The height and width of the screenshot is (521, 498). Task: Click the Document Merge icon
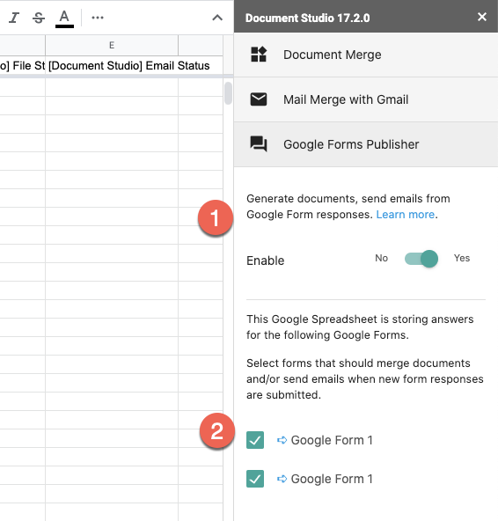[x=259, y=55]
